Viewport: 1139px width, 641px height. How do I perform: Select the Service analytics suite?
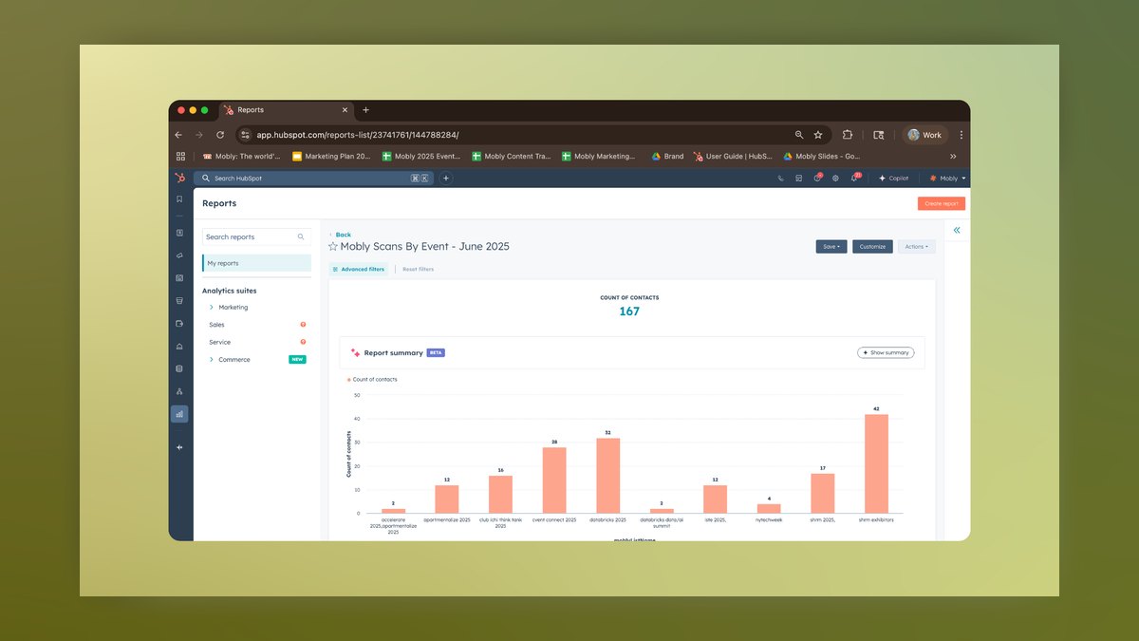pos(219,342)
